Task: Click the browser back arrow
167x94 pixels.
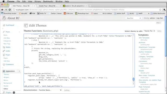Action: (2, 10)
